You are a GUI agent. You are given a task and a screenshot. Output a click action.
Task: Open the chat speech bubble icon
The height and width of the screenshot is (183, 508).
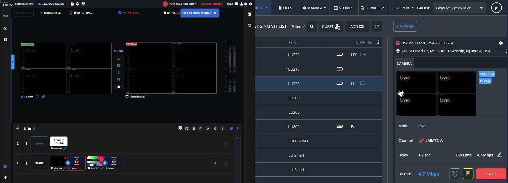pyautogui.click(x=236, y=4)
